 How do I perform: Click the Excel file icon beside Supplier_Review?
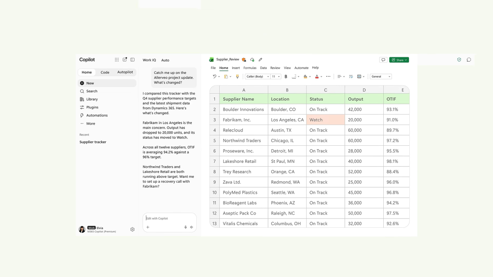(x=212, y=60)
